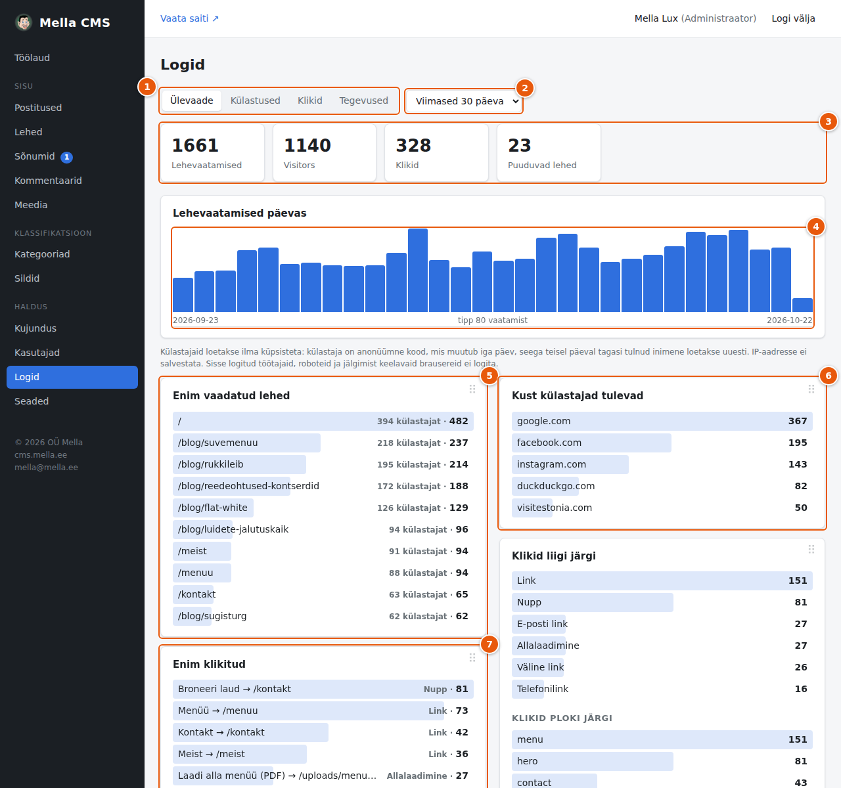Open Seaded in the sidebar
The height and width of the screenshot is (788, 841).
click(x=72, y=401)
